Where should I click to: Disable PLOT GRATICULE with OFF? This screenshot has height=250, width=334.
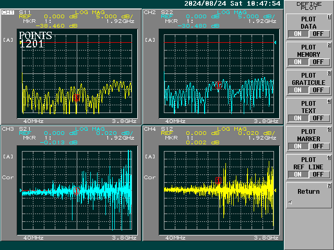click(318, 90)
